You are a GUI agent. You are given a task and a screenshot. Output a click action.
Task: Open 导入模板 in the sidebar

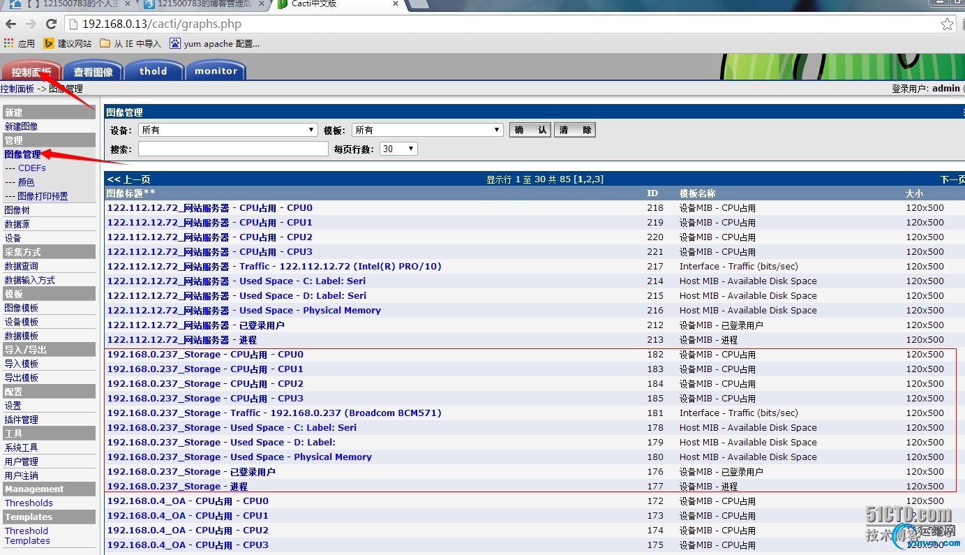click(x=21, y=364)
